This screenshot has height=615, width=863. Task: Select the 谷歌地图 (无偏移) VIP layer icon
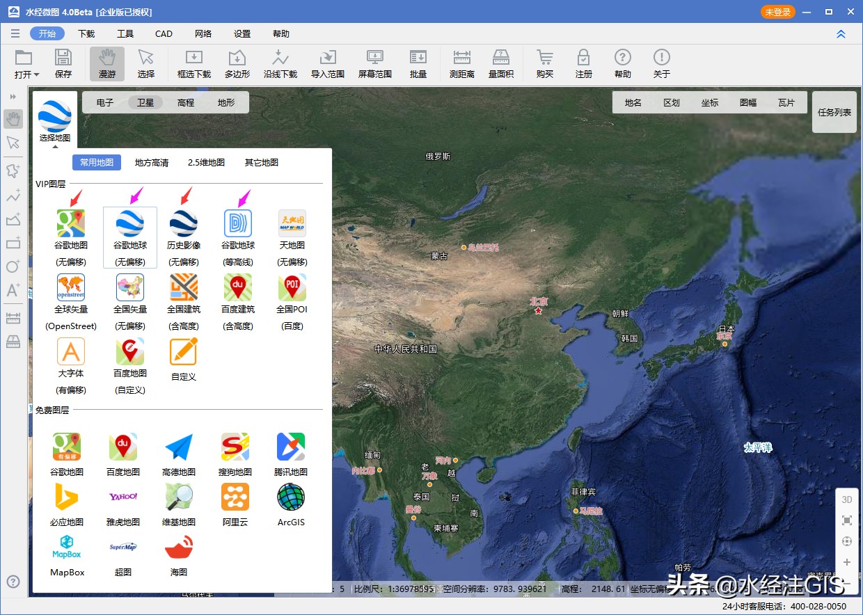coord(71,224)
